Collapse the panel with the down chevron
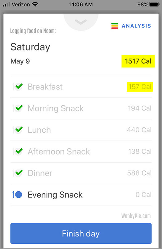 coord(81,22)
